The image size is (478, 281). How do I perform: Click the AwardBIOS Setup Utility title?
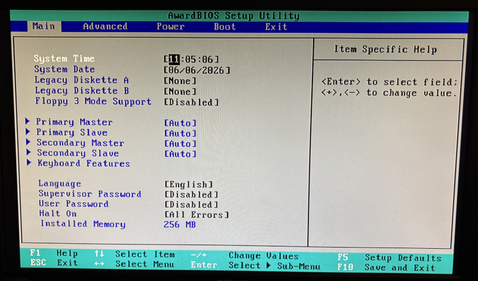(x=234, y=16)
